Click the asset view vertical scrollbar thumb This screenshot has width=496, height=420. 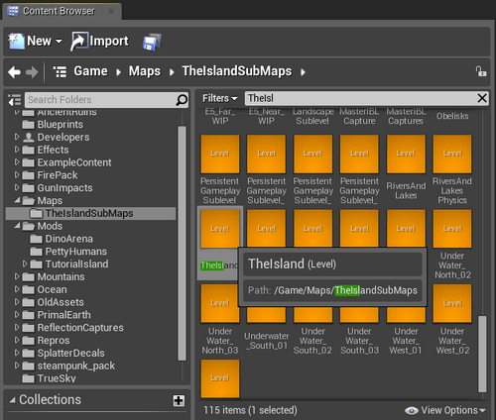click(x=482, y=354)
